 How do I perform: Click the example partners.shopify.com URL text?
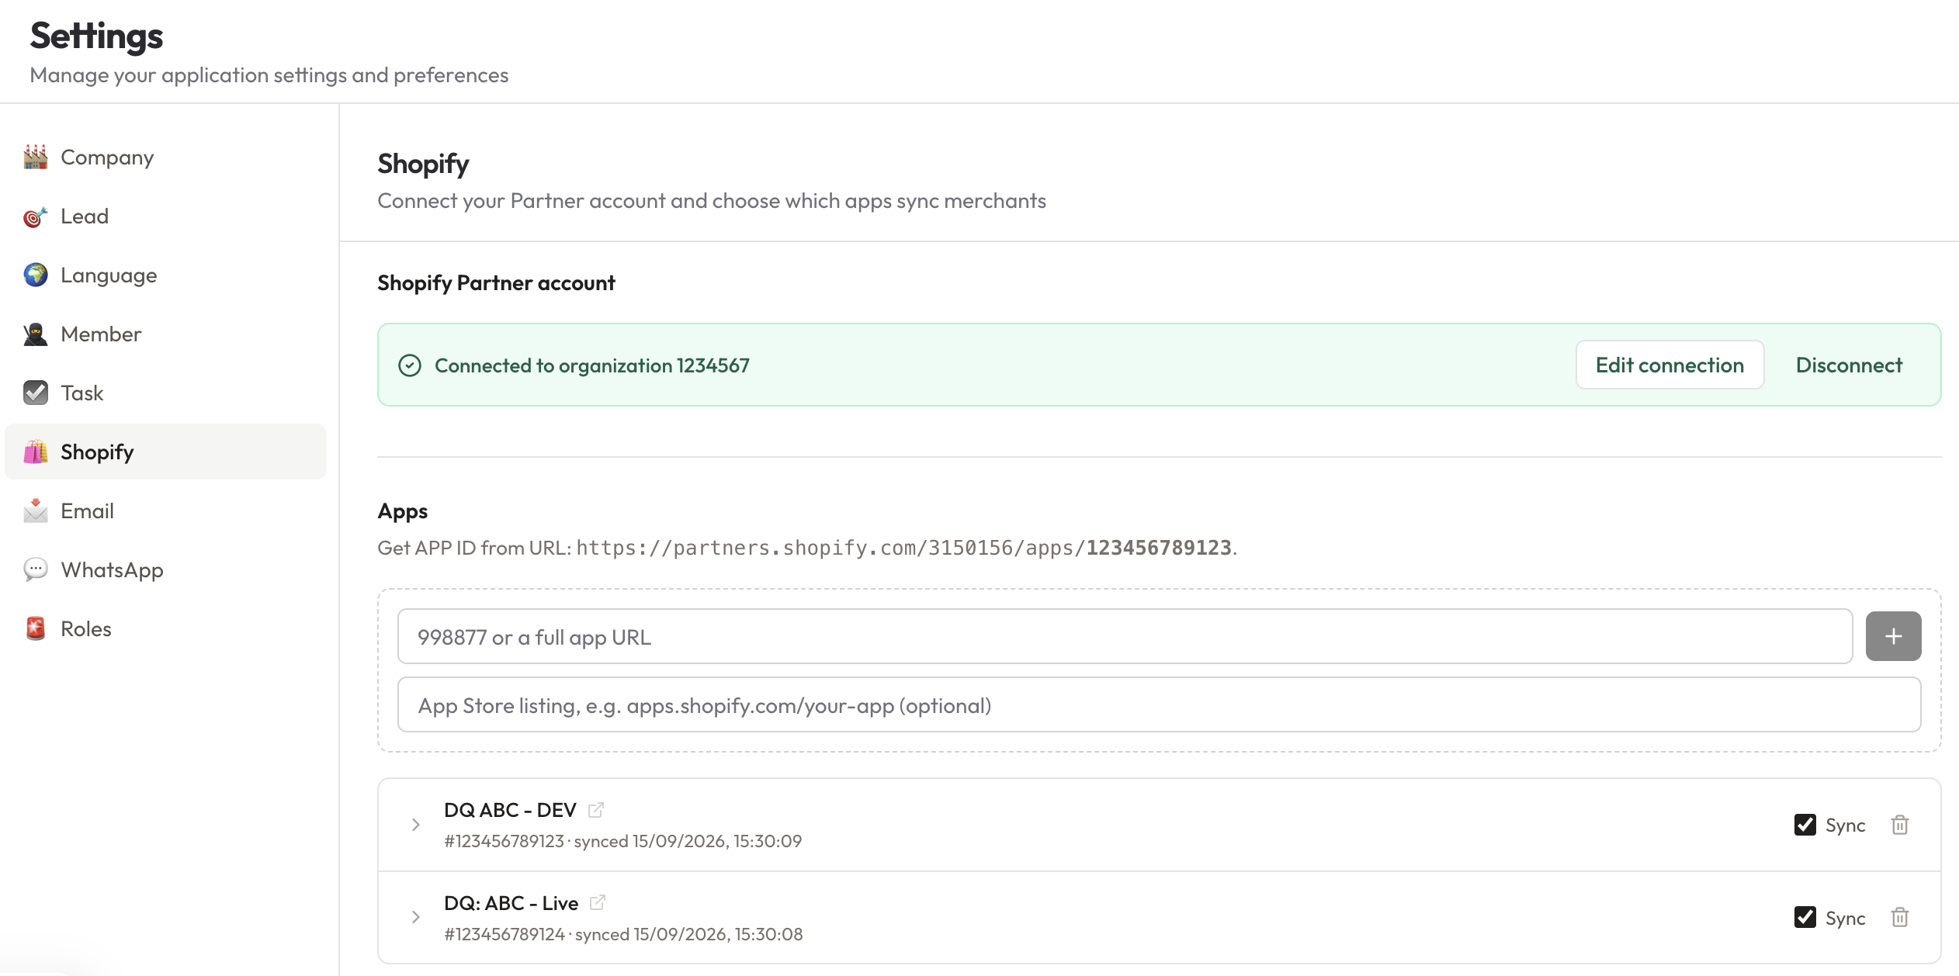[903, 548]
